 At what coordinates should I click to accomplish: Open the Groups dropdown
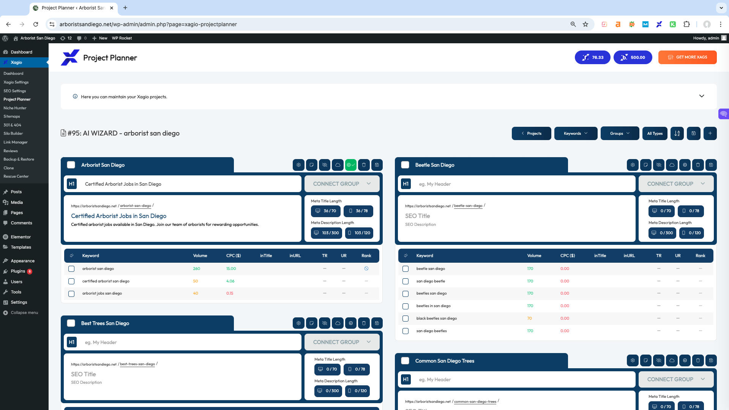(620, 133)
